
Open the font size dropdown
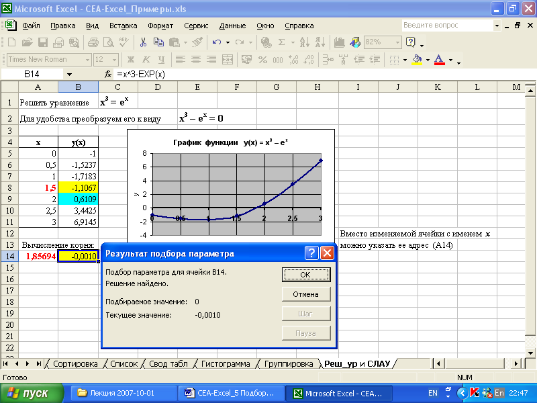pyautogui.click(x=114, y=60)
